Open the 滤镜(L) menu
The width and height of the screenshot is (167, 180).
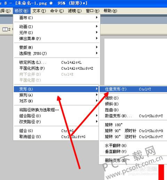click(75, 11)
